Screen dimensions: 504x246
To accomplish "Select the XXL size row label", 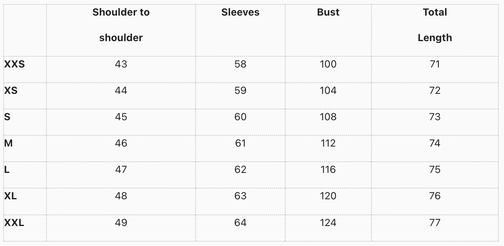I will 14,222.
